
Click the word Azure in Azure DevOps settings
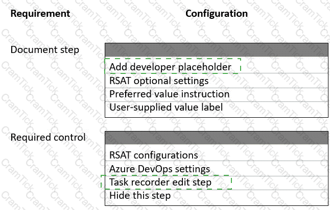tap(122, 169)
